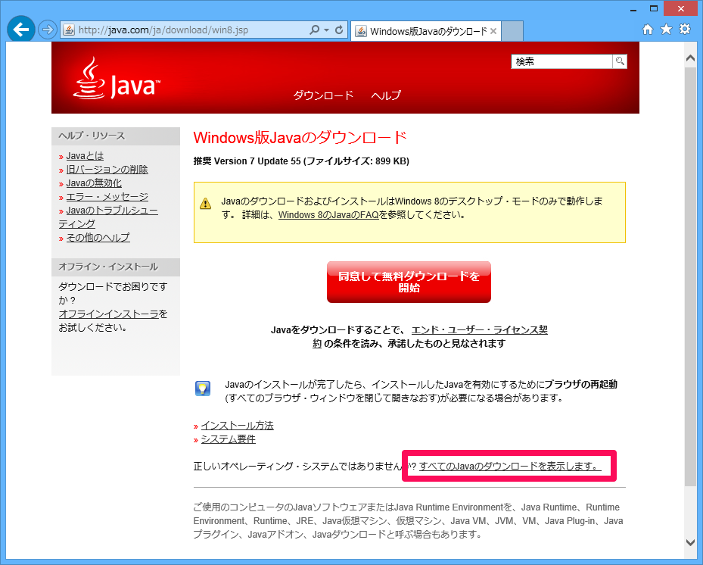Open the browser Home icon

[x=648, y=30]
